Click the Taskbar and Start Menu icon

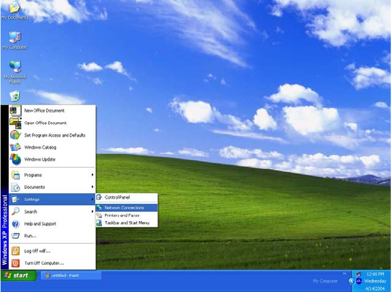coord(99,223)
